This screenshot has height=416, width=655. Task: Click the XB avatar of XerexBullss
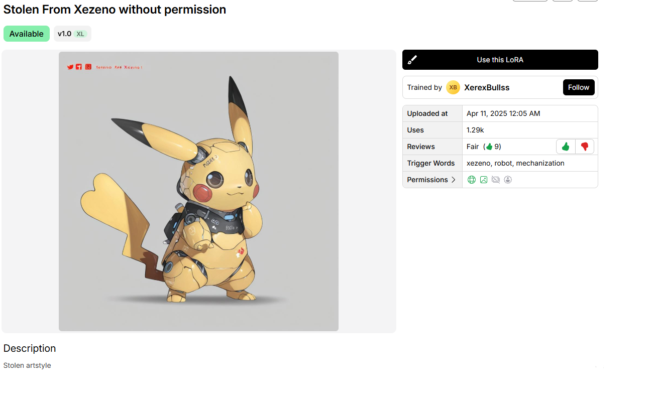coord(453,87)
